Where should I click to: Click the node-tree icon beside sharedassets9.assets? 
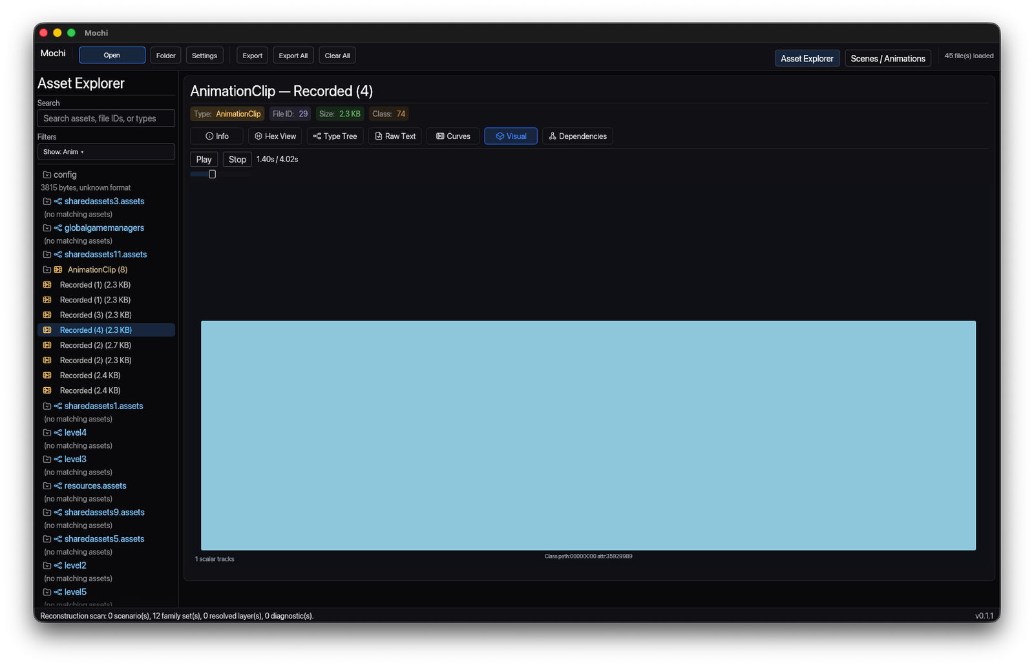[x=58, y=512]
